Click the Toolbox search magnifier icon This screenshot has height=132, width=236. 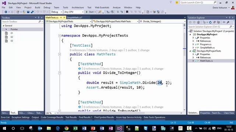pyautogui.click(x=40, y=22)
